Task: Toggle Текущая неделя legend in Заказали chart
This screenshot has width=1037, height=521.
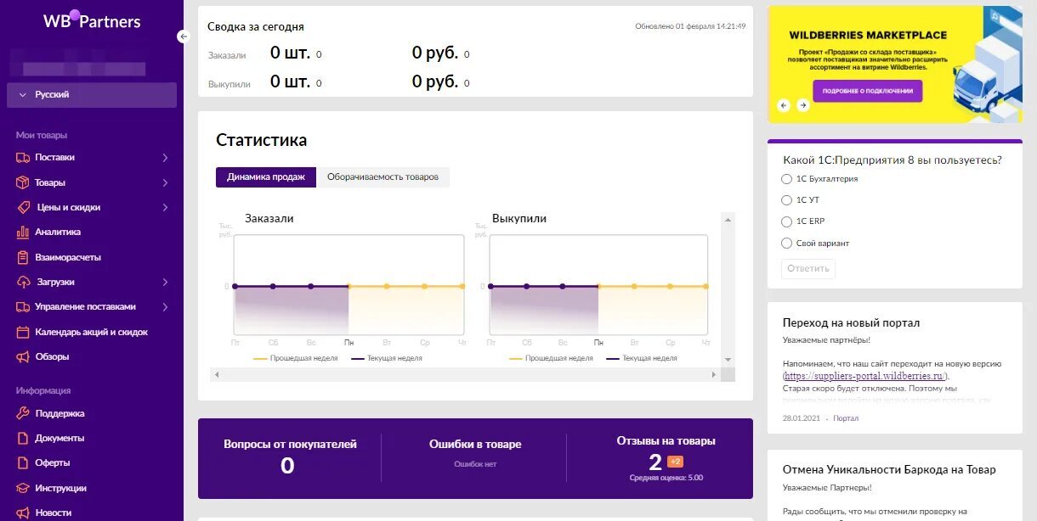Action: (x=386, y=358)
